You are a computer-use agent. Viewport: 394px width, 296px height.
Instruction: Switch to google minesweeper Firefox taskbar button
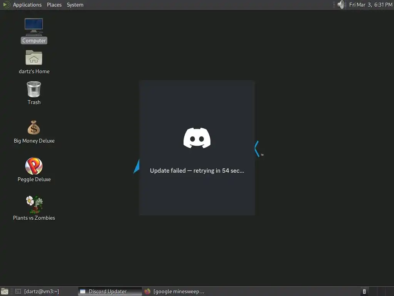click(x=175, y=291)
